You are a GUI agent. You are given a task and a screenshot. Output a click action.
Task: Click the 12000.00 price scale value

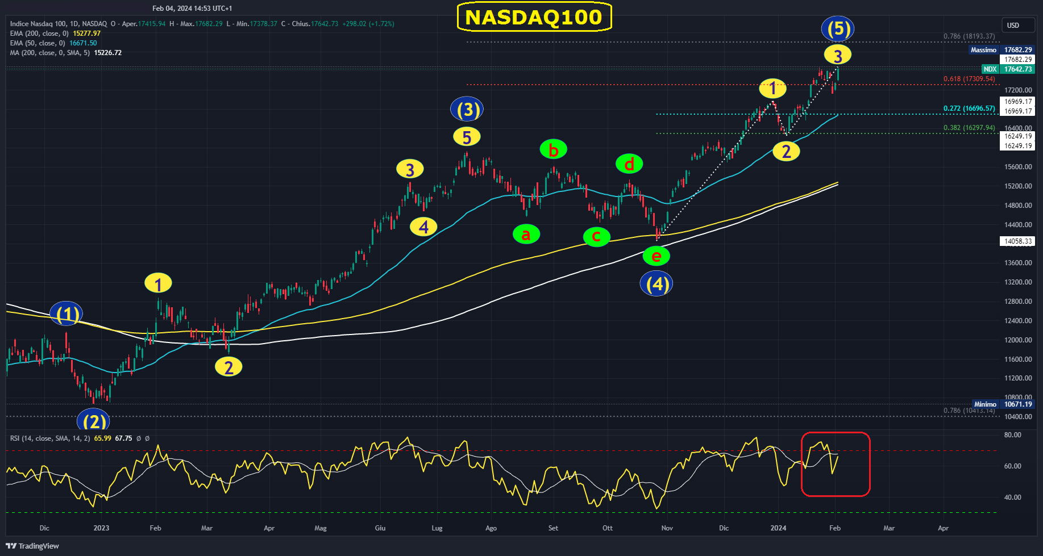click(x=1018, y=340)
